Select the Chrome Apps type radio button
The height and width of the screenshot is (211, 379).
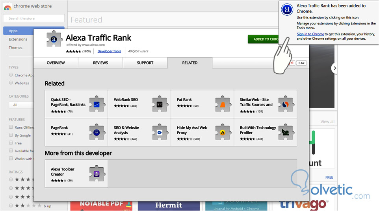[x=11, y=75]
